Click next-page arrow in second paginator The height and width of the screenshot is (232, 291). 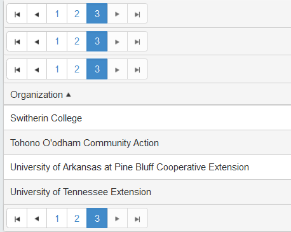[x=118, y=41]
